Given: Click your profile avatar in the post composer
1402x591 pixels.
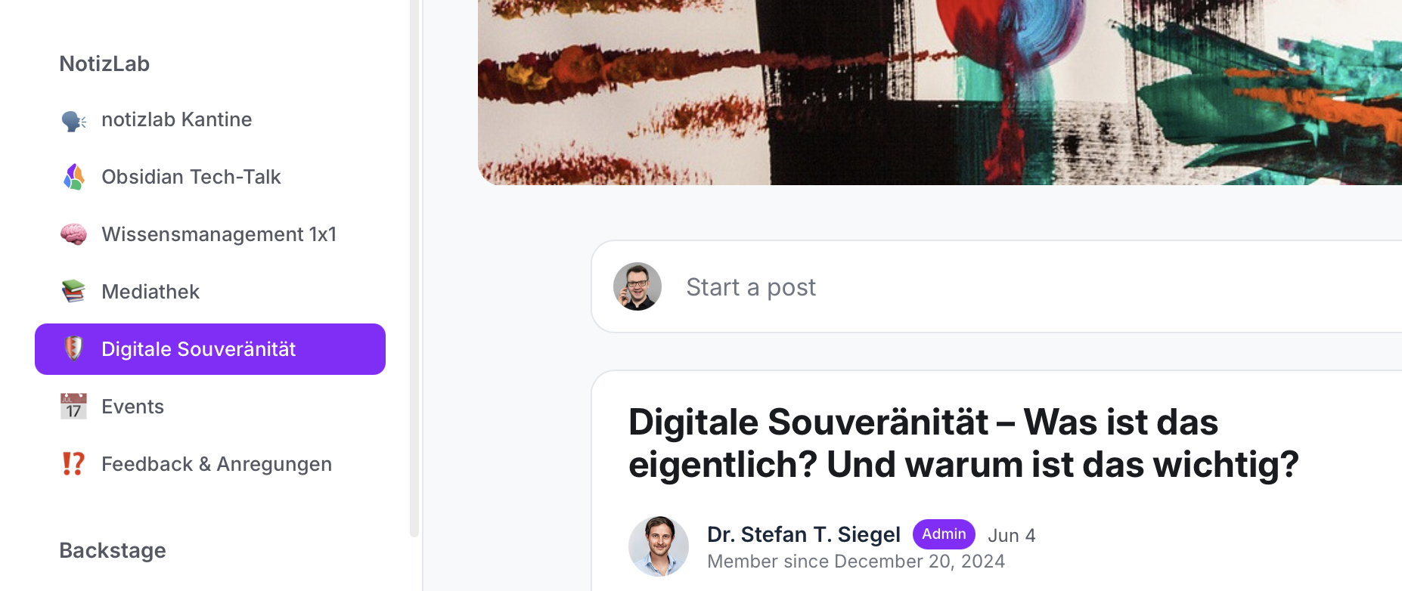Looking at the screenshot, I should click(637, 286).
